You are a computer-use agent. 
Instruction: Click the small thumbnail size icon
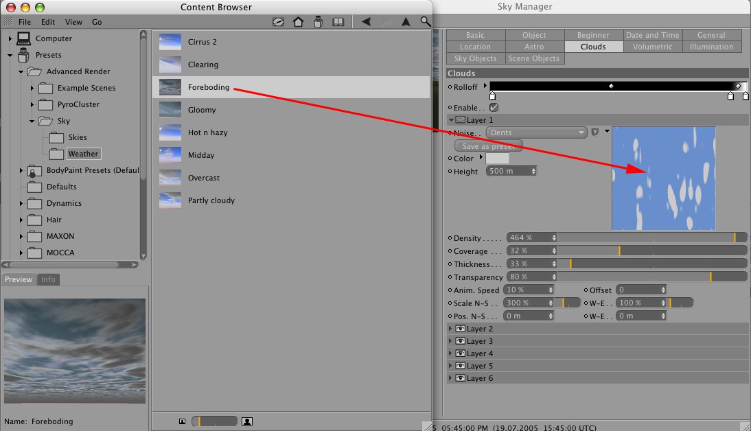pos(182,421)
